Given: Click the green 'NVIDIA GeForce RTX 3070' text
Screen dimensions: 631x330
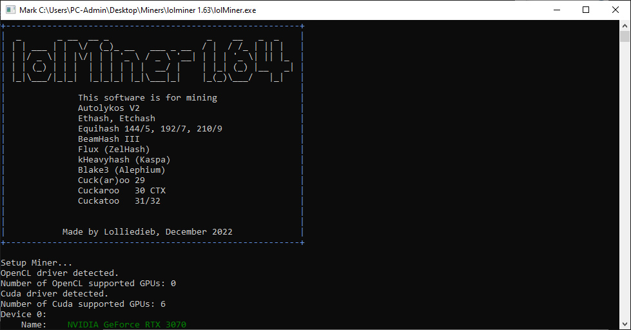Looking at the screenshot, I should (127, 324).
